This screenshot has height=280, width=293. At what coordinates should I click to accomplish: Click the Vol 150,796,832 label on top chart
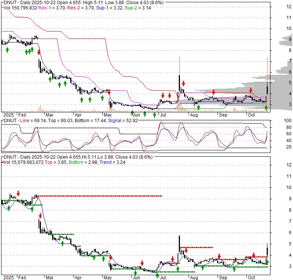pos(19,8)
